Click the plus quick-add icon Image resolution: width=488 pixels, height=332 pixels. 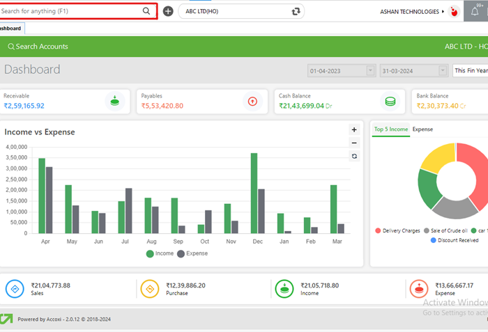pos(168,11)
